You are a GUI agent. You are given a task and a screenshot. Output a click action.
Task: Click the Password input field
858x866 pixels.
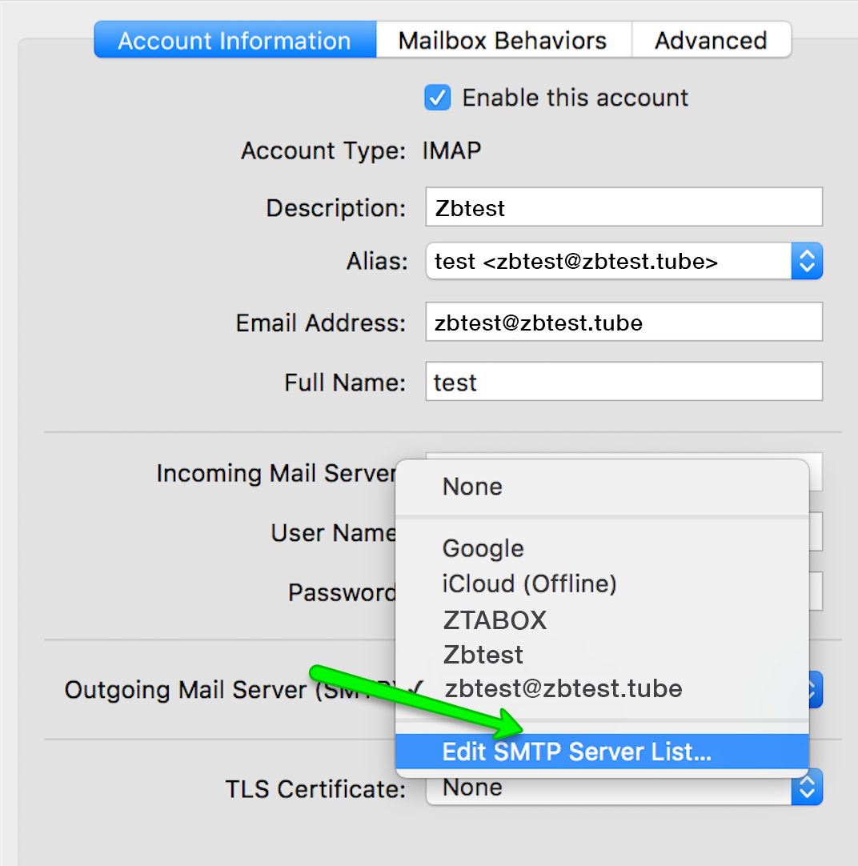point(816,592)
